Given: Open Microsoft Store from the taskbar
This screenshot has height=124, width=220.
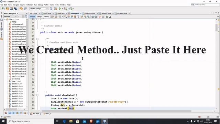Looking at the screenshot, I should point(78,121).
